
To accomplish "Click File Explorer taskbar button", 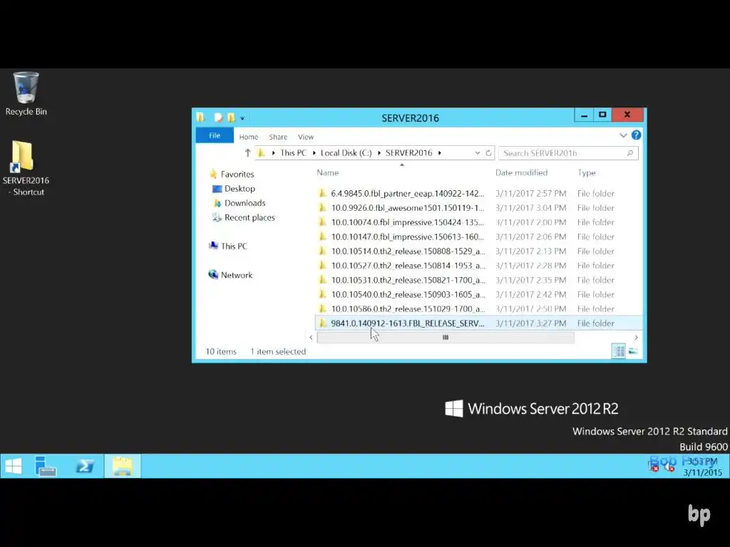I will click(123, 466).
